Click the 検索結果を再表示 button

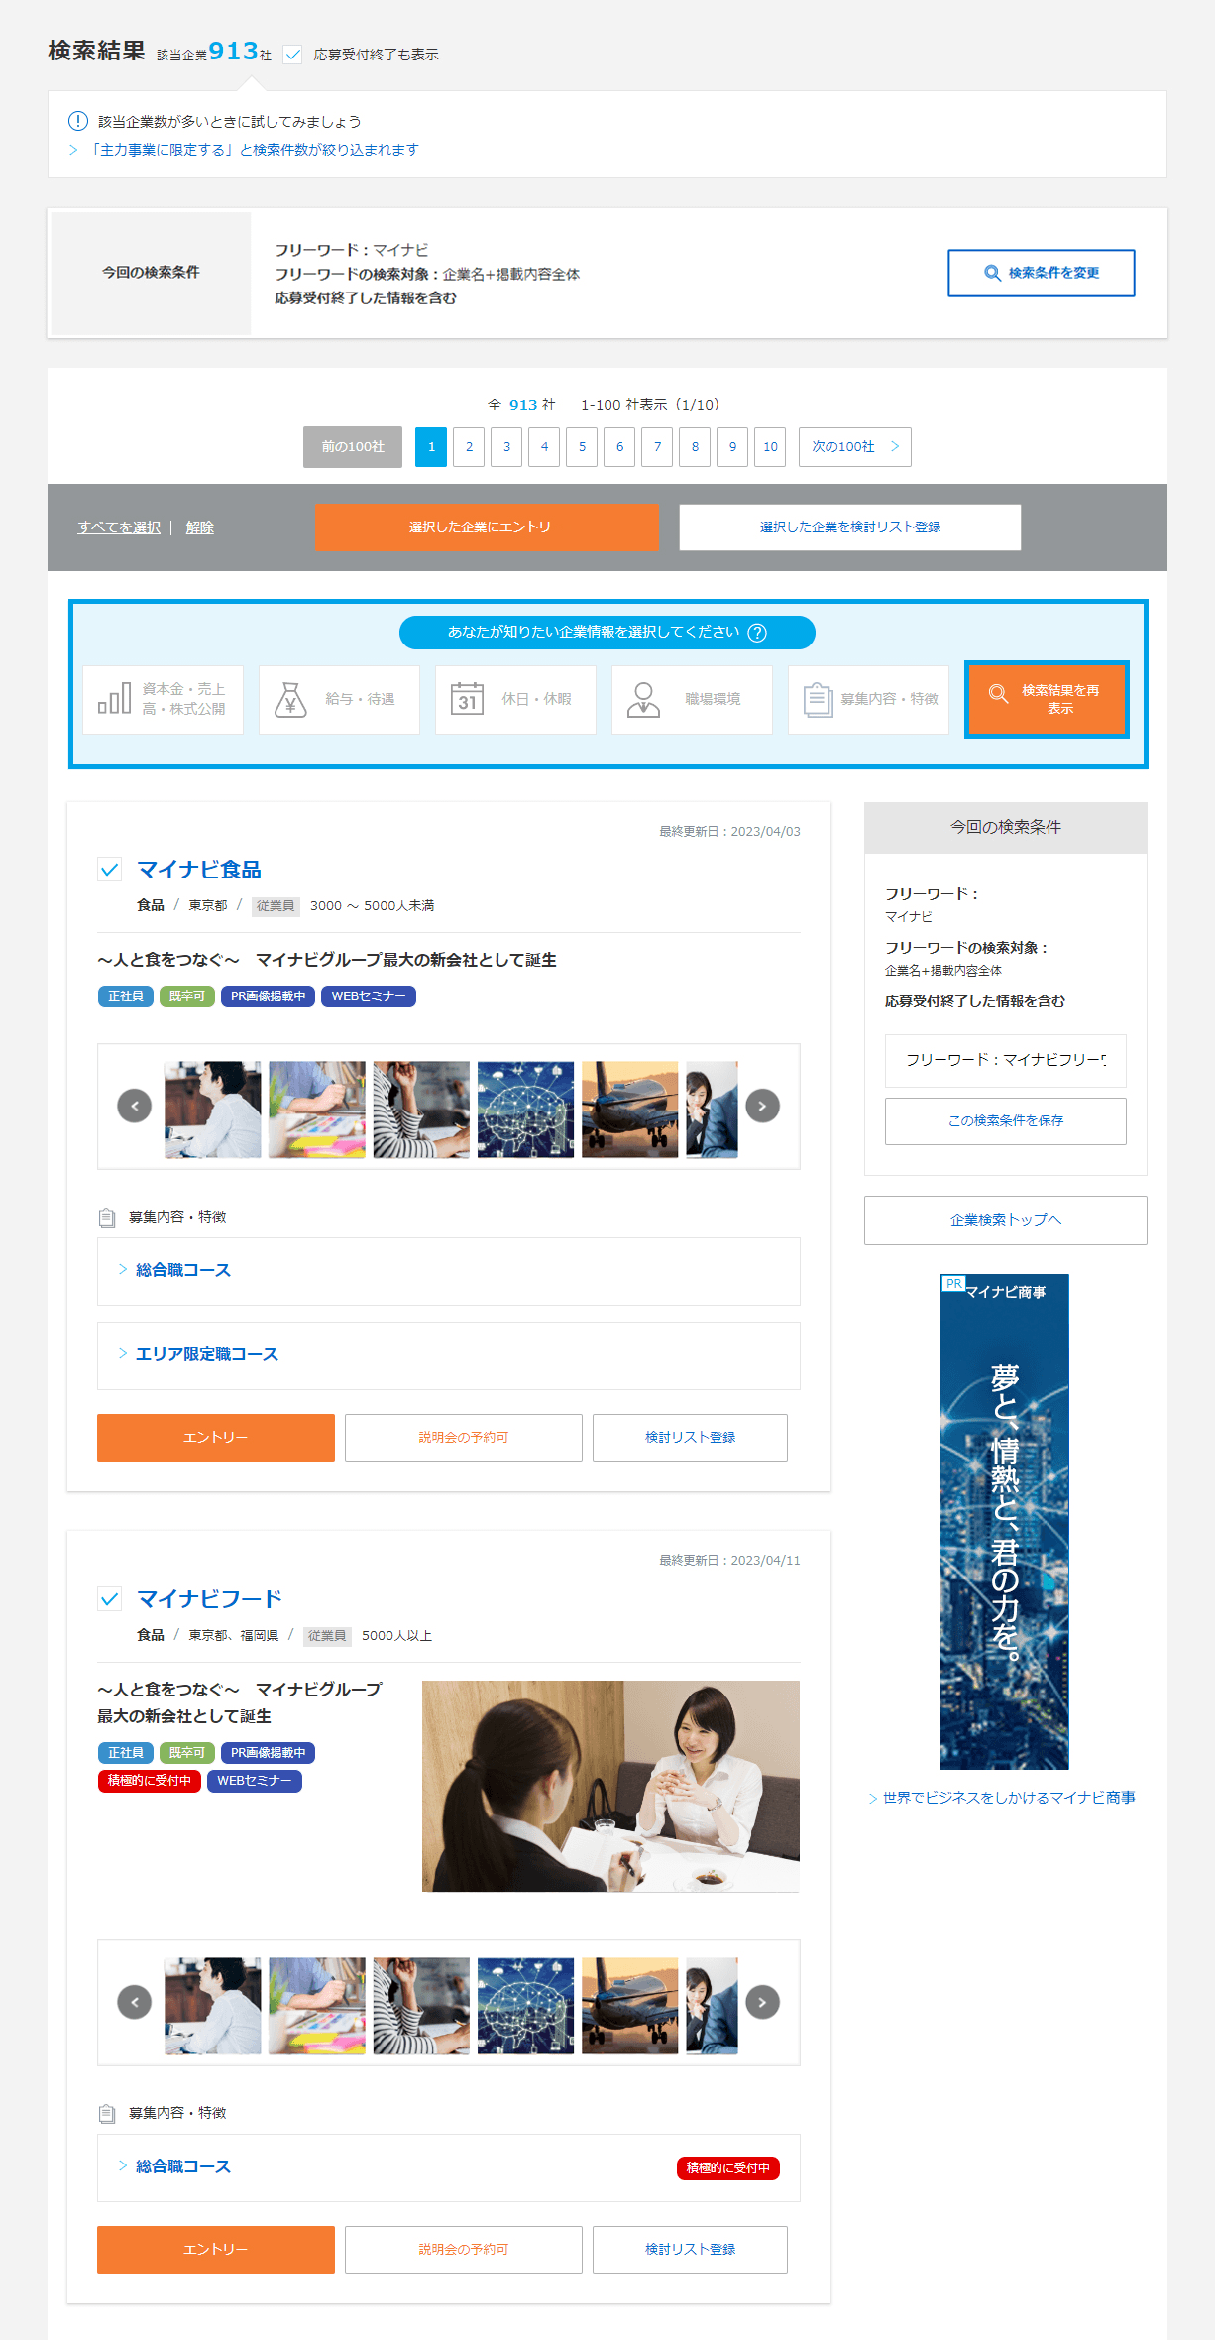tap(1047, 699)
